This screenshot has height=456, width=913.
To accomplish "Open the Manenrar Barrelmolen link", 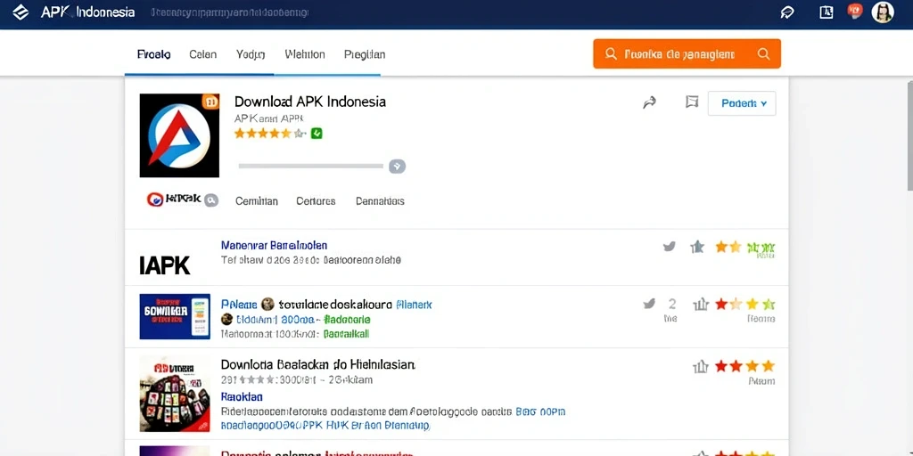I will [x=274, y=245].
